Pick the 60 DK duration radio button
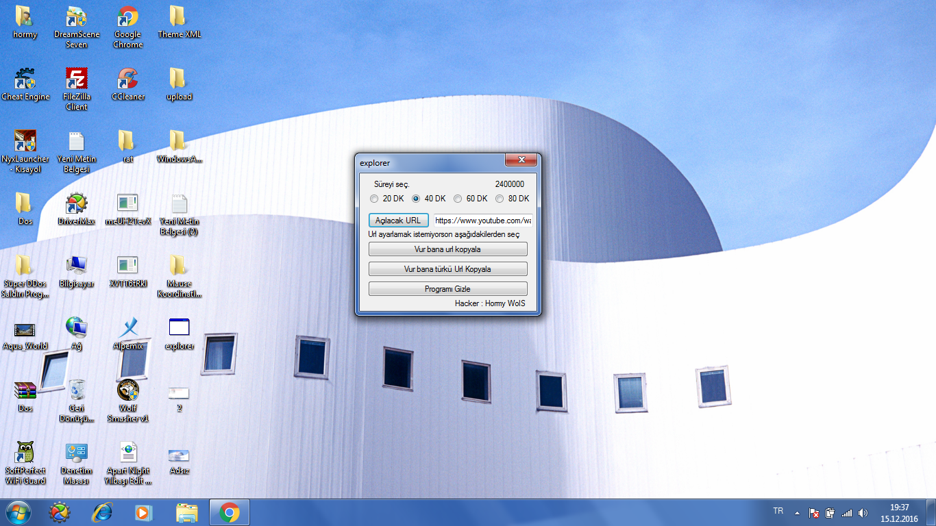Viewport: 936px width, 526px height. click(x=471, y=199)
